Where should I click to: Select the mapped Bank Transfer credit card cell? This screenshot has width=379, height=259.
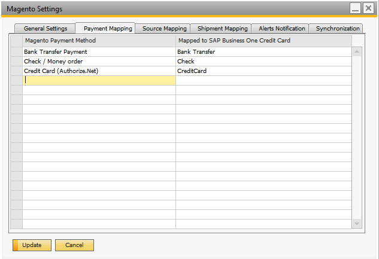point(263,52)
